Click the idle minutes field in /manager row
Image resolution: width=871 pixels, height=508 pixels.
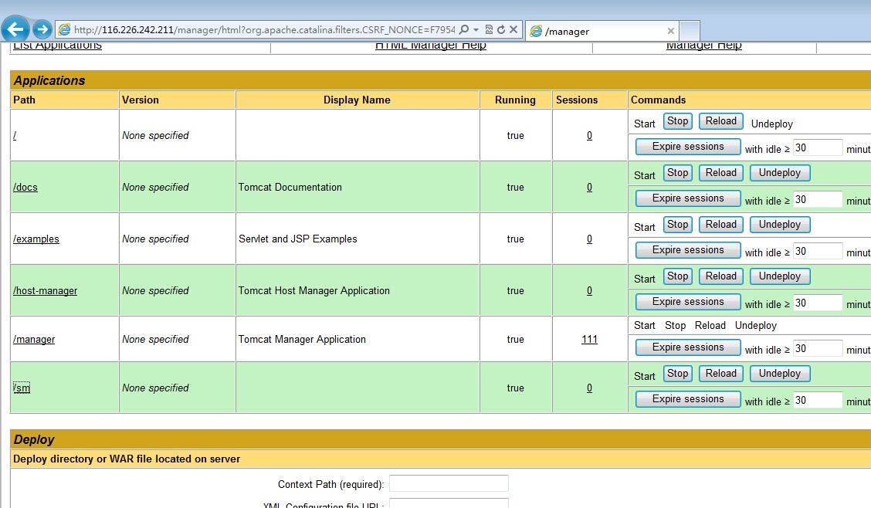pos(818,348)
